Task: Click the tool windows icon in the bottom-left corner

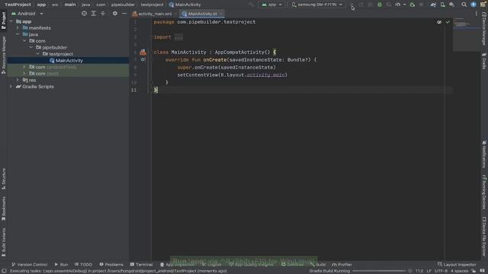Action: click(x=4, y=271)
